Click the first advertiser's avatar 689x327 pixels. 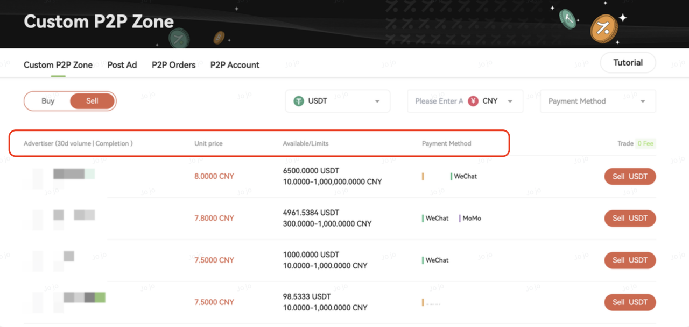click(37, 177)
